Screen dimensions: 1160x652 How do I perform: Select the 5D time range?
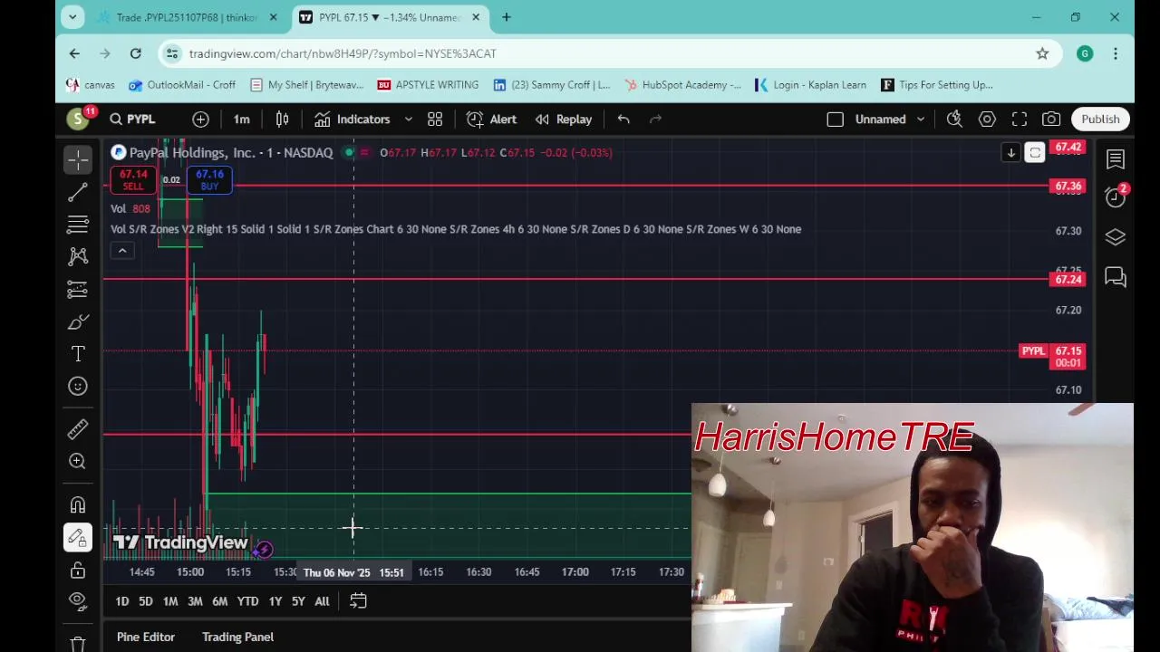pyautogui.click(x=145, y=601)
